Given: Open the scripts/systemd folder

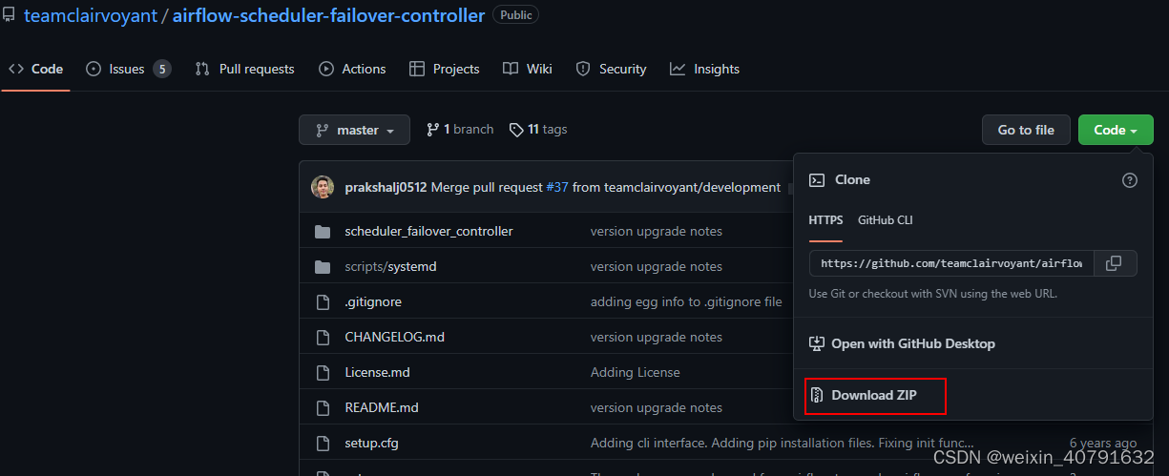Looking at the screenshot, I should [390, 266].
